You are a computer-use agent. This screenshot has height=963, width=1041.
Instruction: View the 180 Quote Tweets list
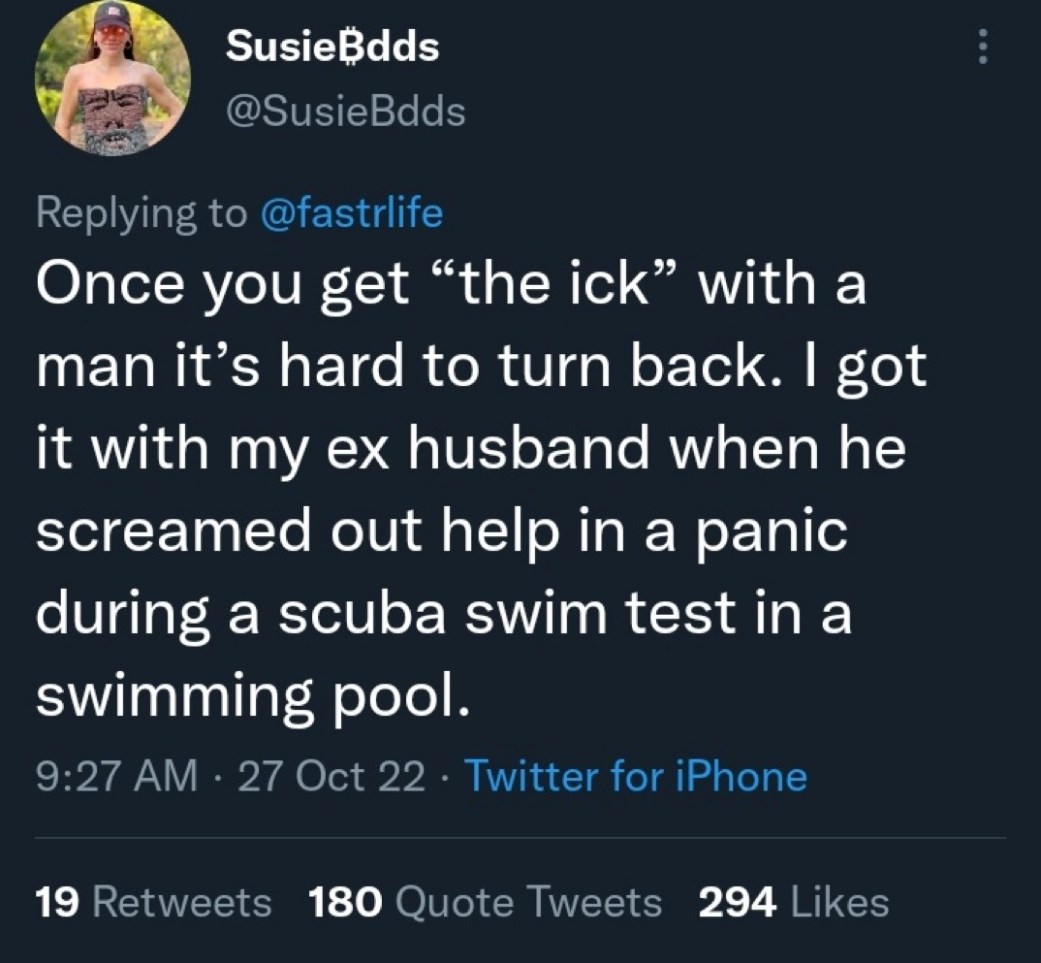click(486, 903)
